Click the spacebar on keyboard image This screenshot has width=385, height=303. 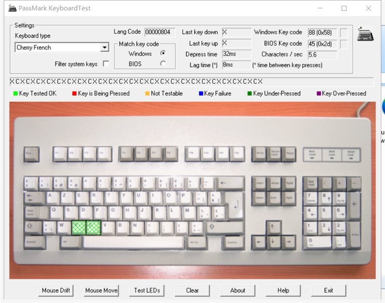coord(134,242)
